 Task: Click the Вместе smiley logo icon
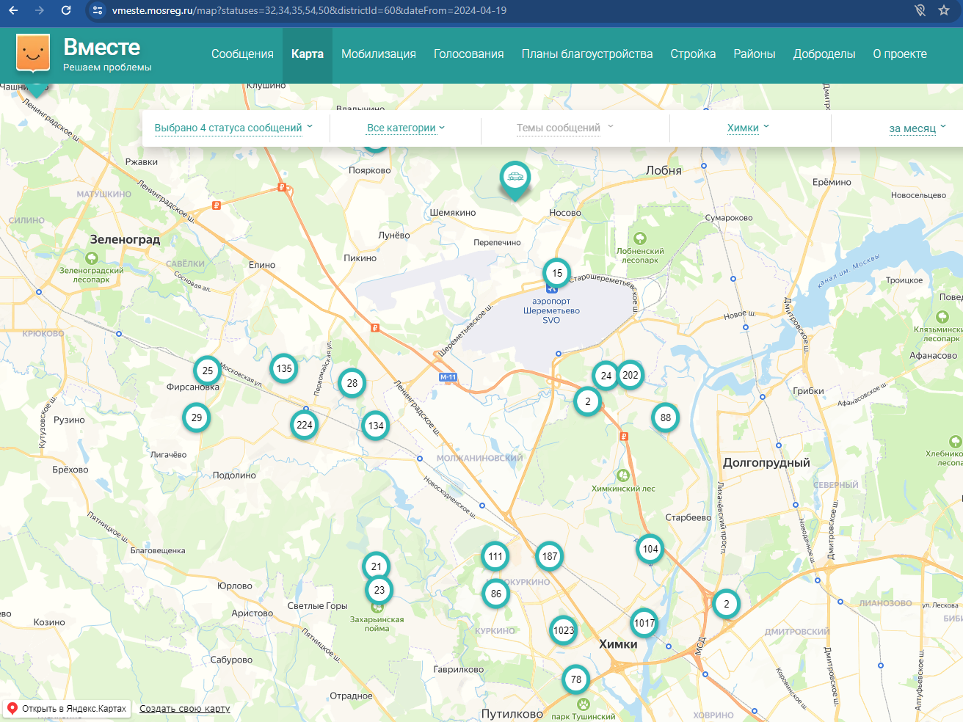[x=33, y=54]
